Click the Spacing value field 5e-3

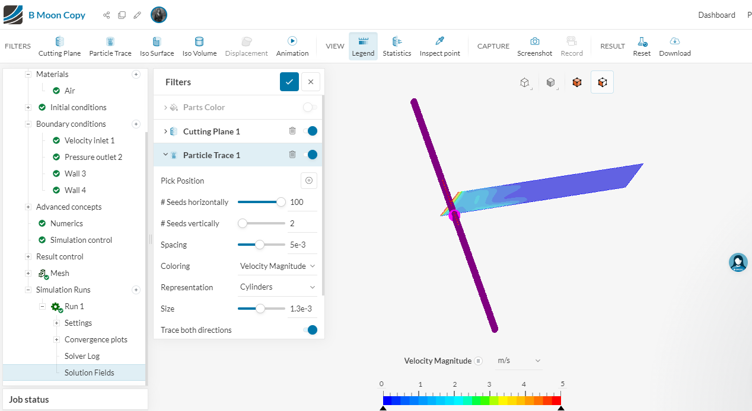[x=302, y=245]
